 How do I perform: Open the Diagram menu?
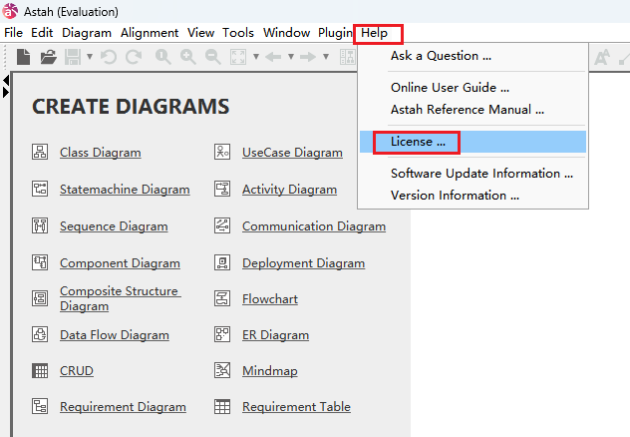[87, 33]
